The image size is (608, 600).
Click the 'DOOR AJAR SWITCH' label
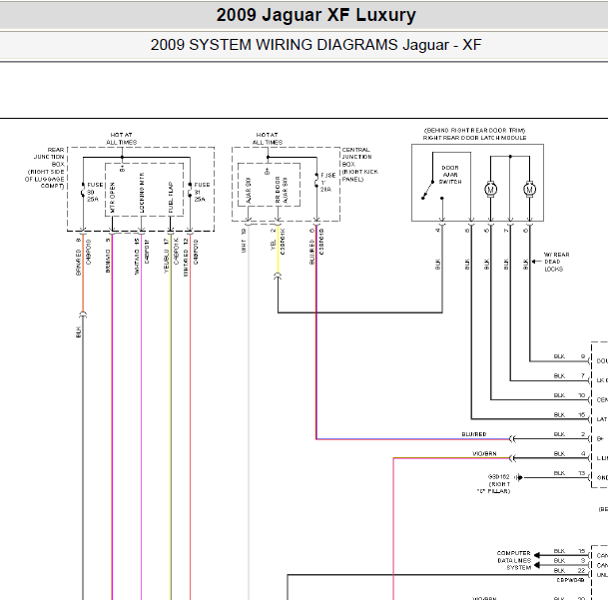click(450, 175)
